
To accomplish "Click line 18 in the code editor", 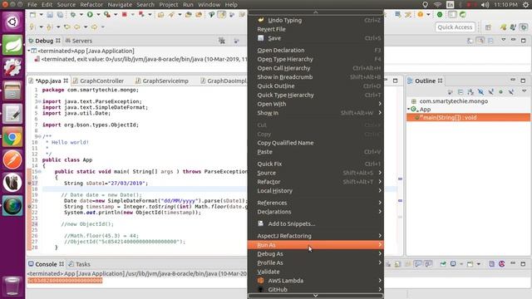I will pos(144,189).
